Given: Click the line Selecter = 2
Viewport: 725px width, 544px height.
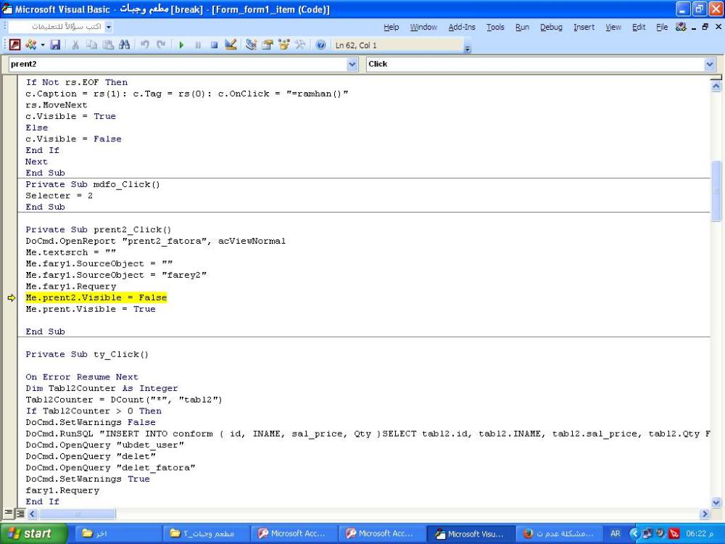Looking at the screenshot, I should pyautogui.click(x=59, y=196).
